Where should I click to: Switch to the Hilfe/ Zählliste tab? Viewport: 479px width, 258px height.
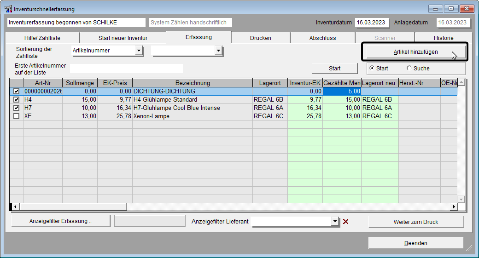point(42,38)
